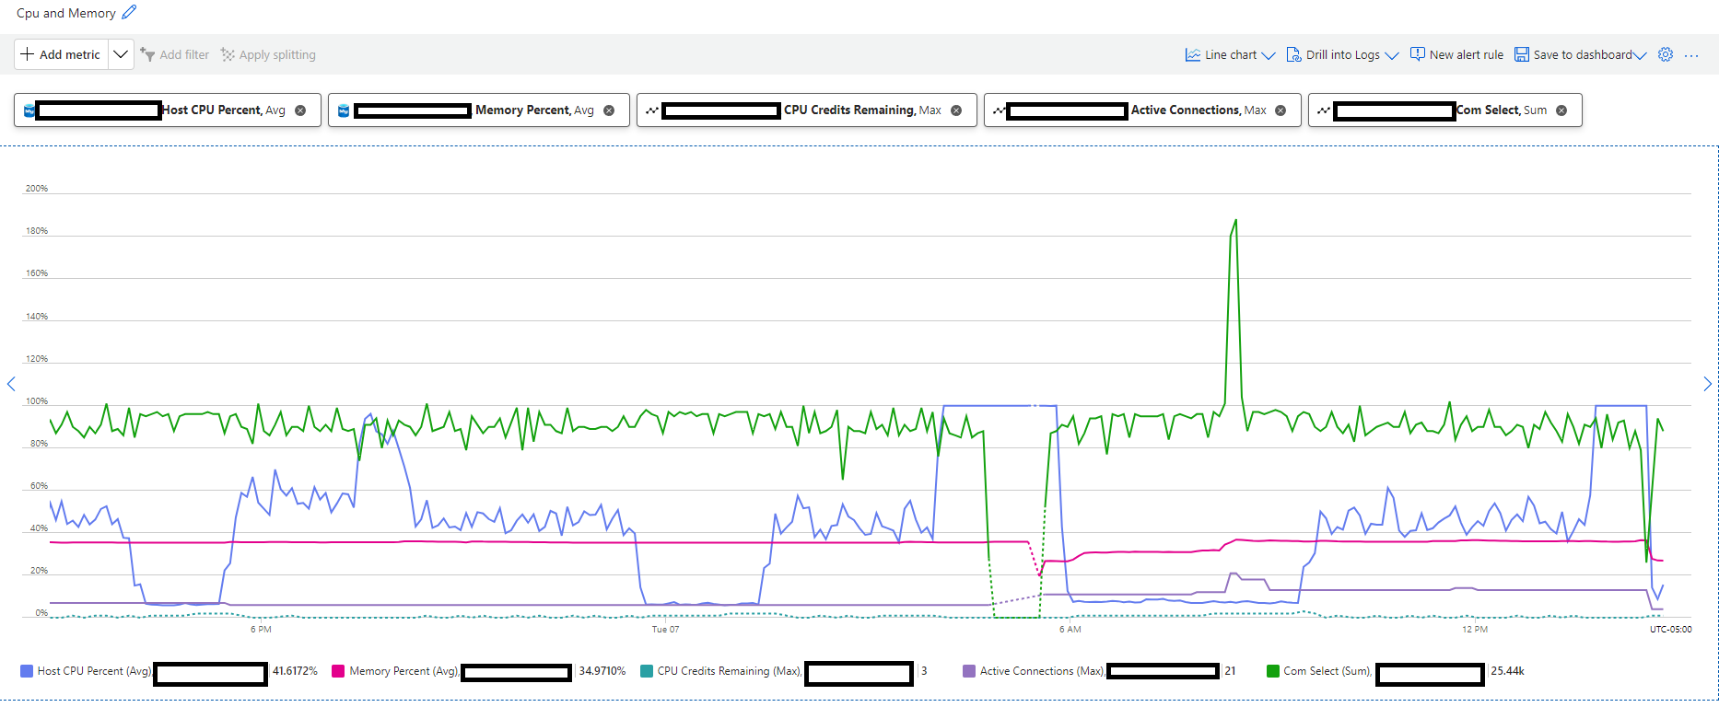Screen dimensions: 1719x707
Task: Click Active Connections (Max) legend label
Action: tap(1043, 671)
